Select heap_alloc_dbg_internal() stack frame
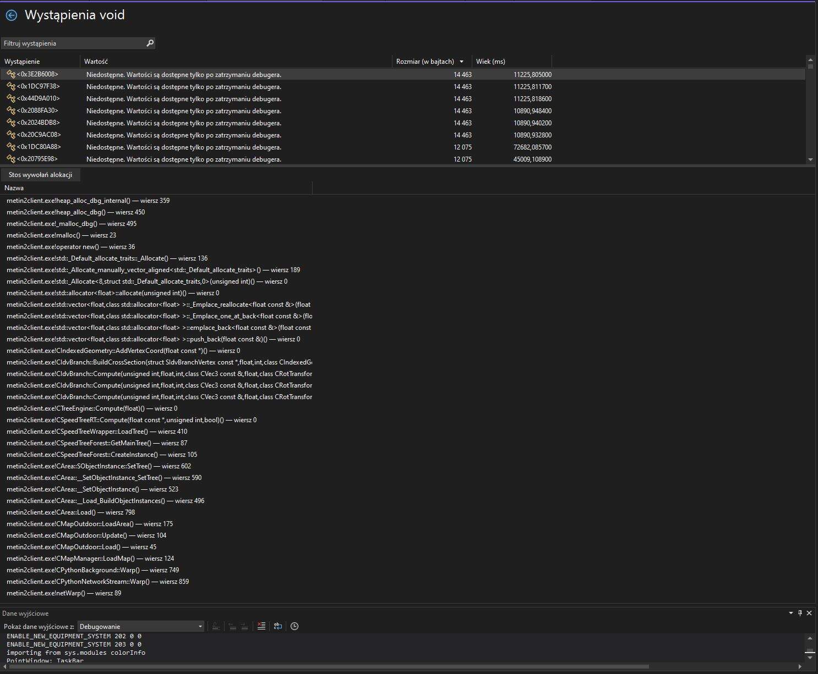This screenshot has height=674, width=818. click(x=88, y=201)
